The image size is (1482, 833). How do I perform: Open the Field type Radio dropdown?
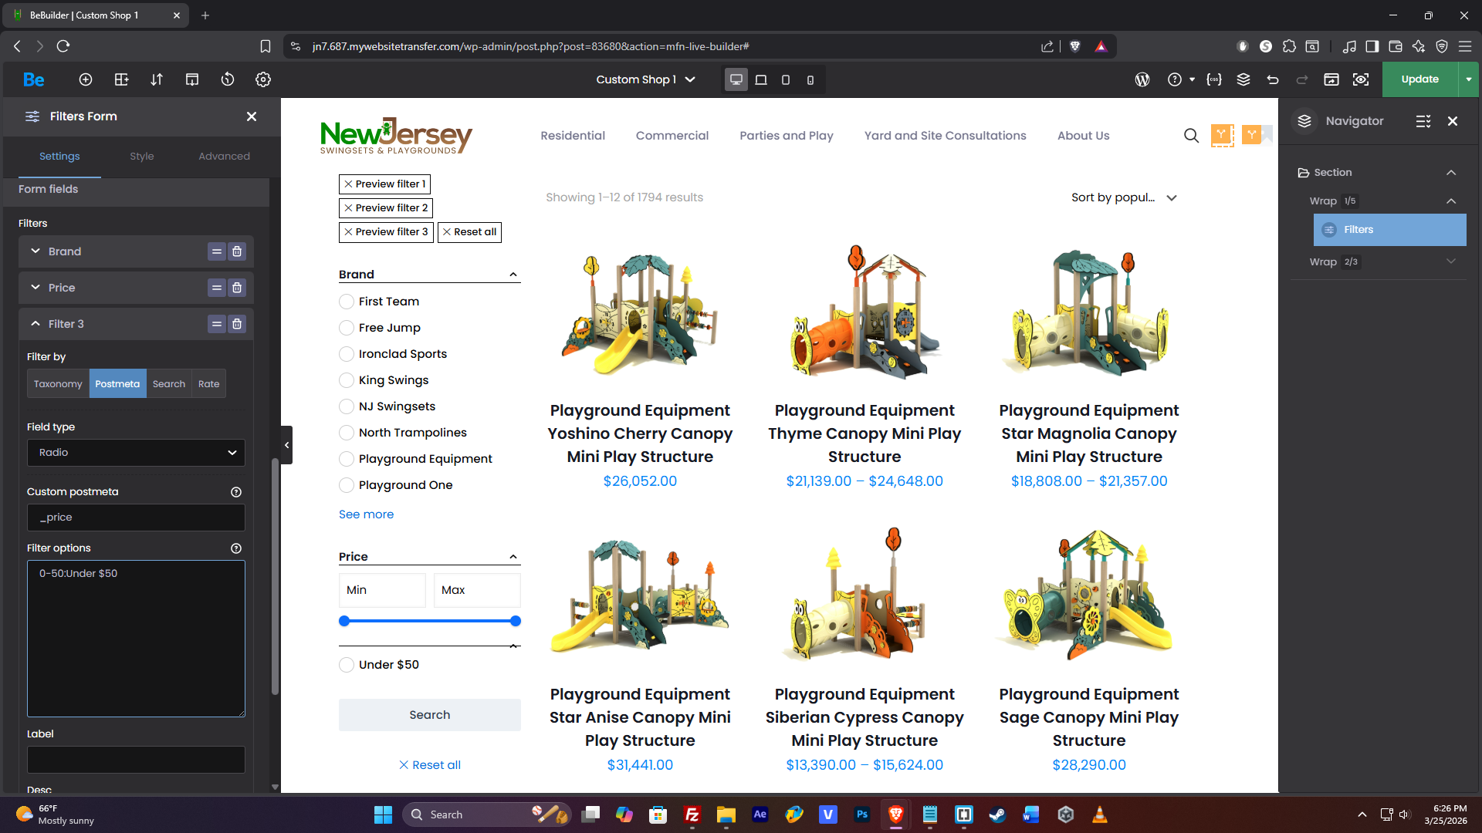click(136, 453)
